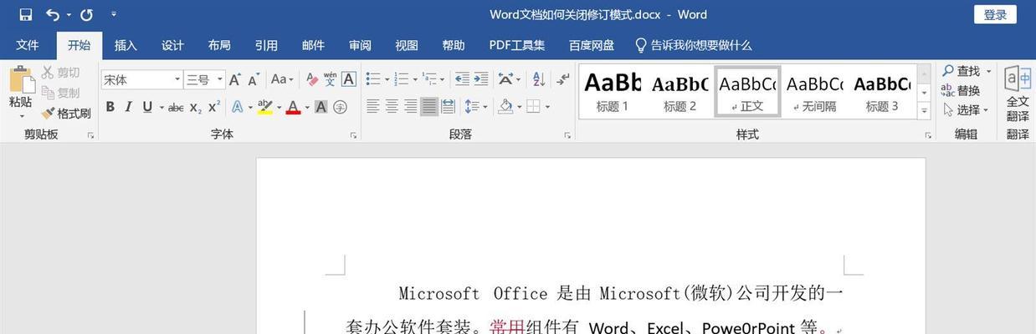Click the Line Spacing icon
The height and width of the screenshot is (334, 1036).
[472, 107]
